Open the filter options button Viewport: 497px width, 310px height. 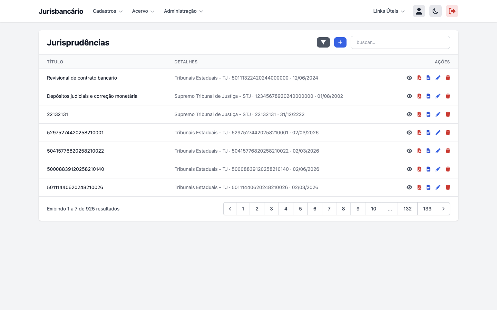point(323,42)
